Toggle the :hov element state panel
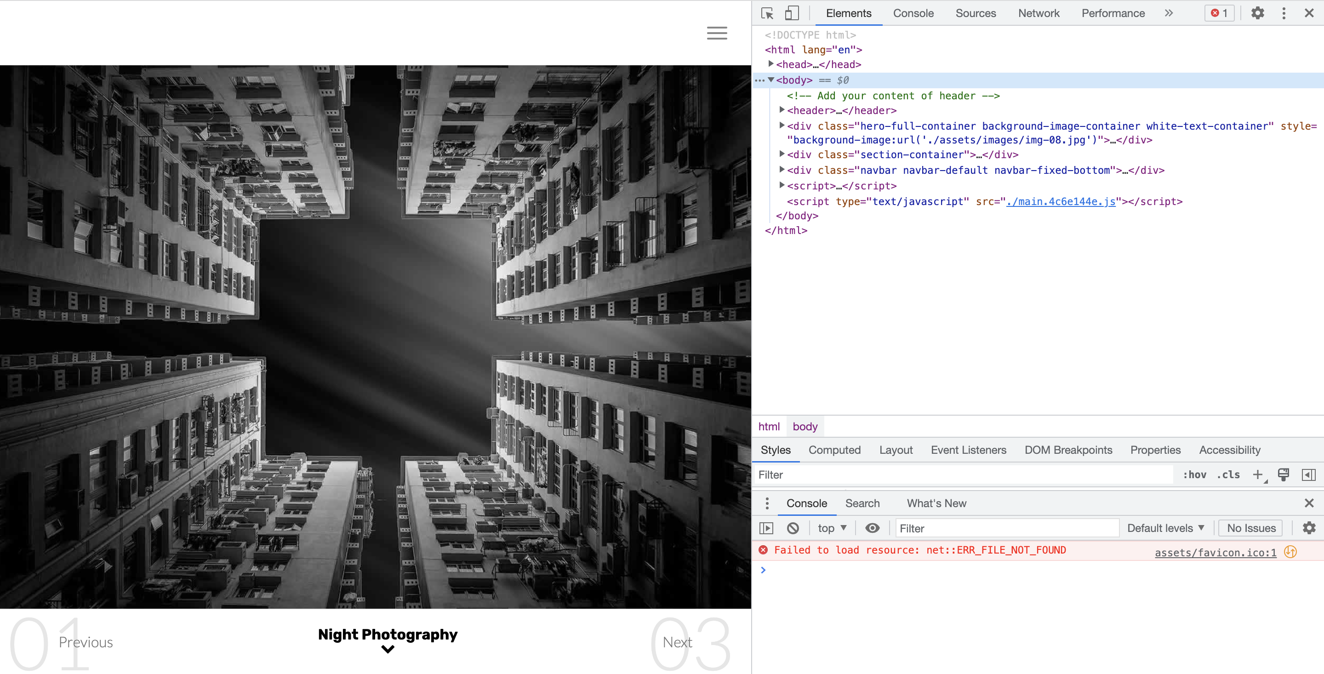Image resolution: width=1324 pixels, height=674 pixels. [1194, 474]
